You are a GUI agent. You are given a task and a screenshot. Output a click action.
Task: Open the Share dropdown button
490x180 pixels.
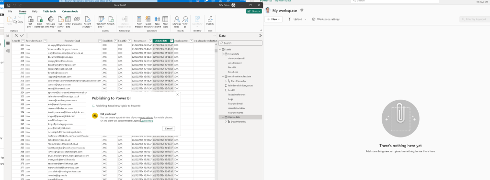(x=254, y=11)
